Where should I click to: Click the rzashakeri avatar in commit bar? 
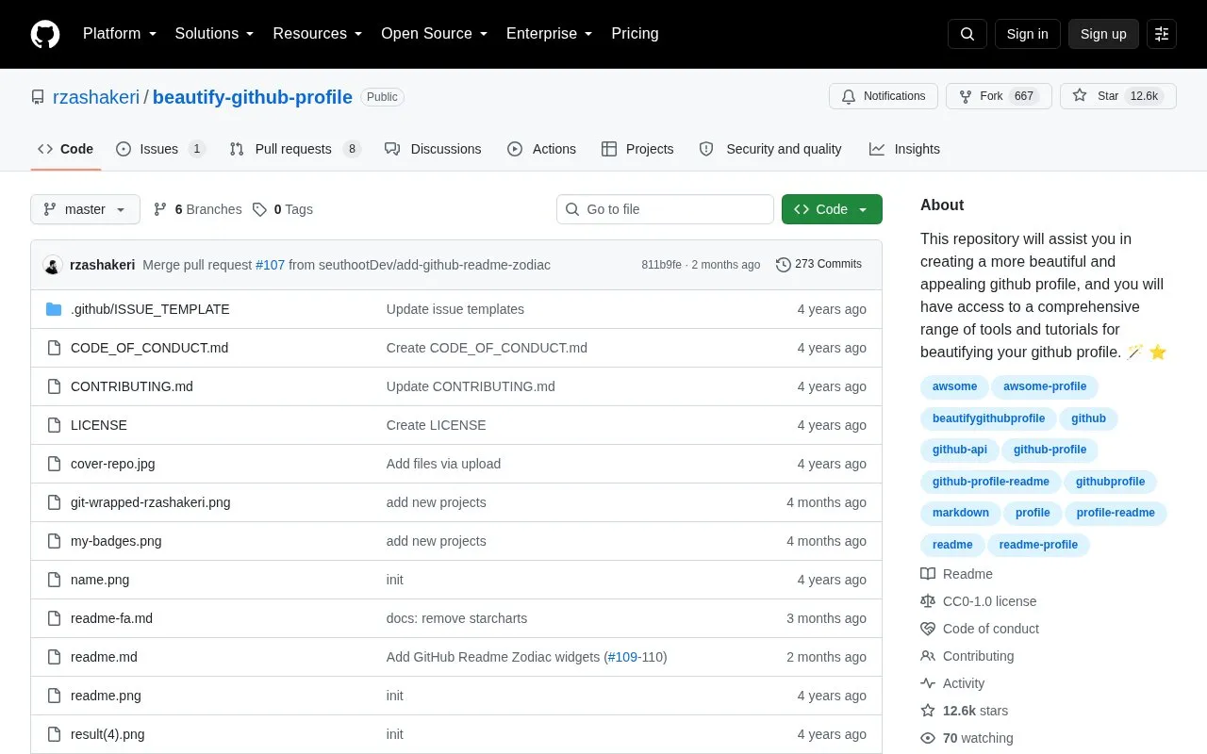coord(53,265)
